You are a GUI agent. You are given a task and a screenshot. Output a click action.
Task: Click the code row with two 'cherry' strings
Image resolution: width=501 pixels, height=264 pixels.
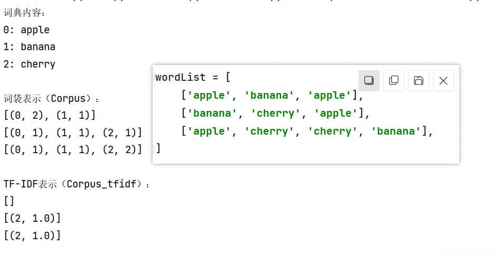tap(306, 131)
